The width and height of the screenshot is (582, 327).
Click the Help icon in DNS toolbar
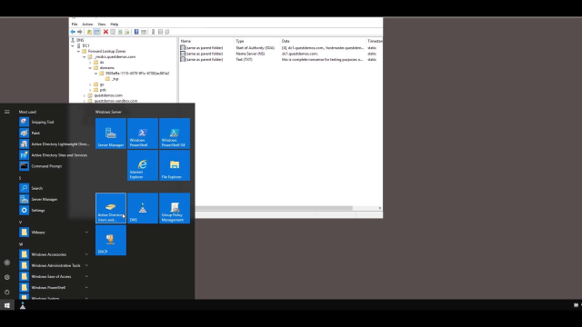pos(136,32)
